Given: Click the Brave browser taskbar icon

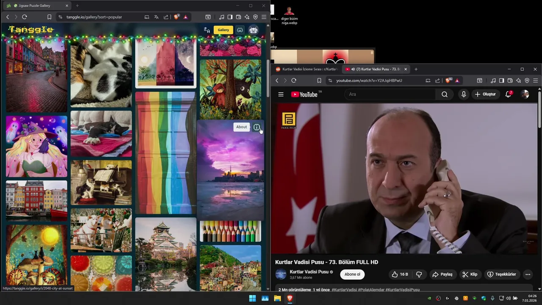Looking at the screenshot, I should click(290, 298).
